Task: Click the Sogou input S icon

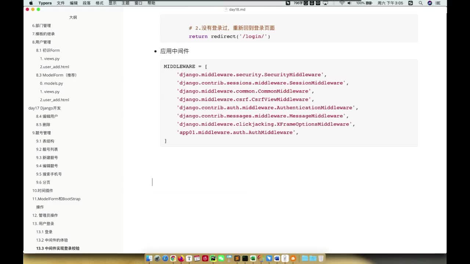Action: click(411, 3)
